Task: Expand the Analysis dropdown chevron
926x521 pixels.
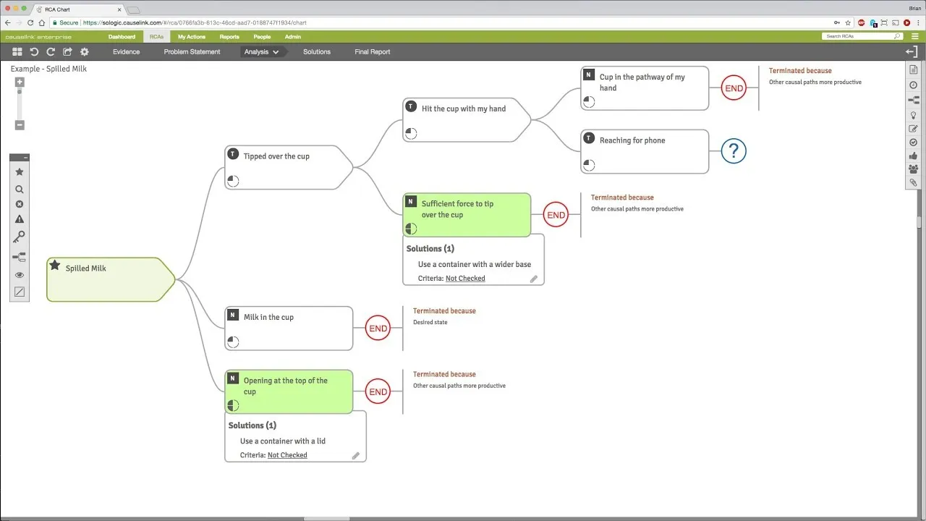Action: [x=276, y=52]
